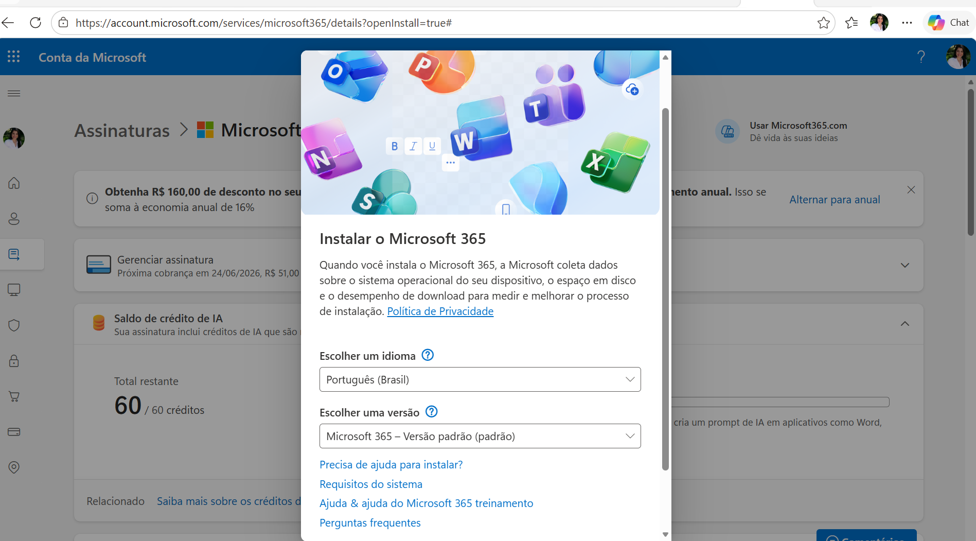Image resolution: width=976 pixels, height=541 pixels.
Task: Click the Instalar o Microsoft 365 heading
Action: pyautogui.click(x=402, y=239)
